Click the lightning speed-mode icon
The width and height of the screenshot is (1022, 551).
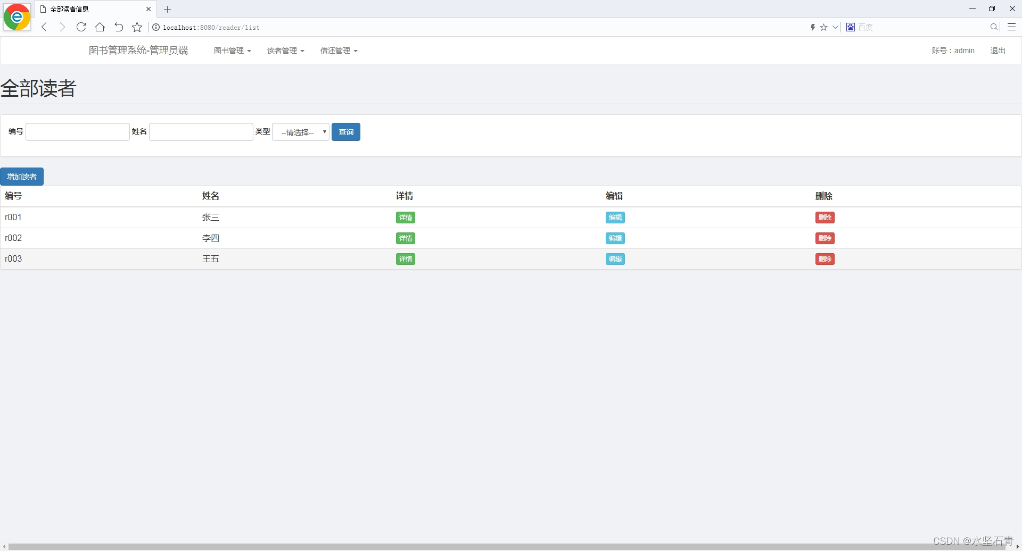coord(813,27)
